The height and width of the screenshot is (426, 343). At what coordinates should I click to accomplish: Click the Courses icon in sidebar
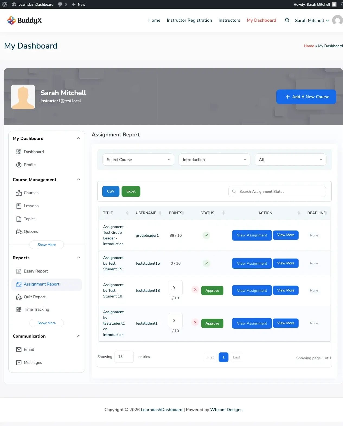tap(19, 193)
